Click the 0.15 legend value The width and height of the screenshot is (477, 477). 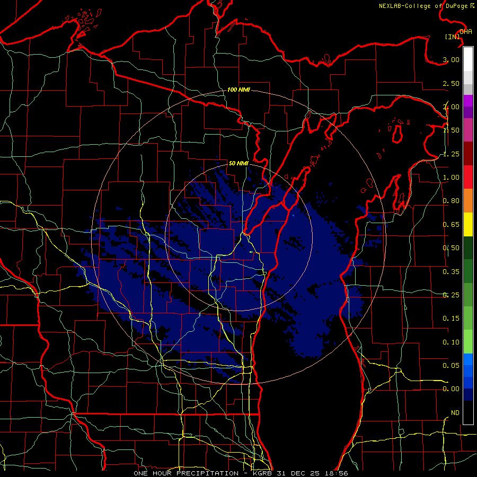(x=451, y=319)
